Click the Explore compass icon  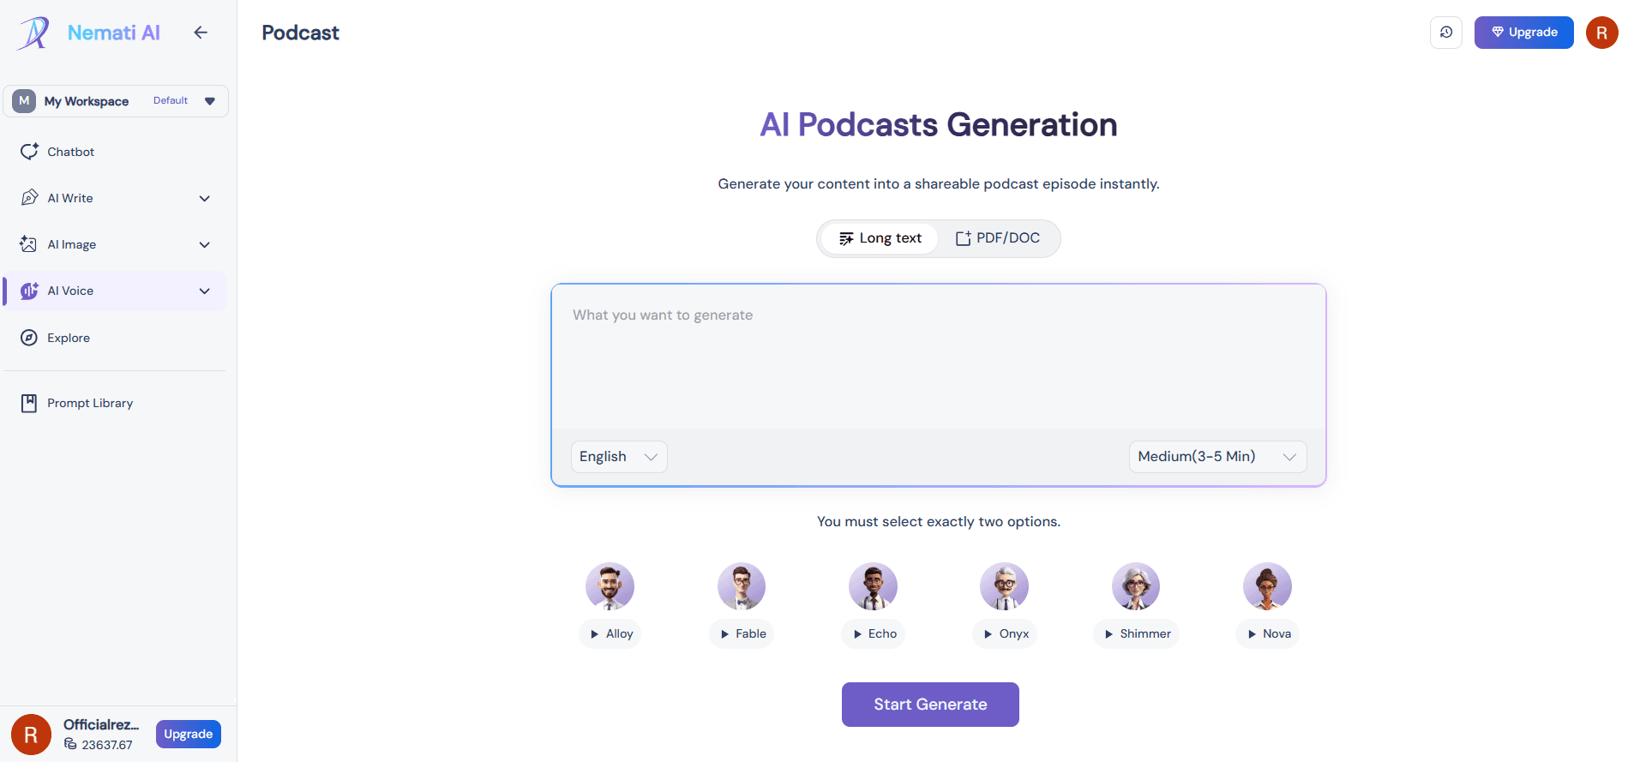[29, 338]
